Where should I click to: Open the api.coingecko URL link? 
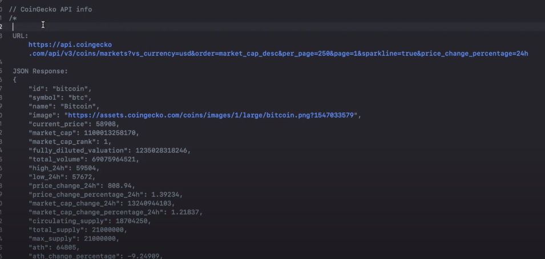(70, 45)
